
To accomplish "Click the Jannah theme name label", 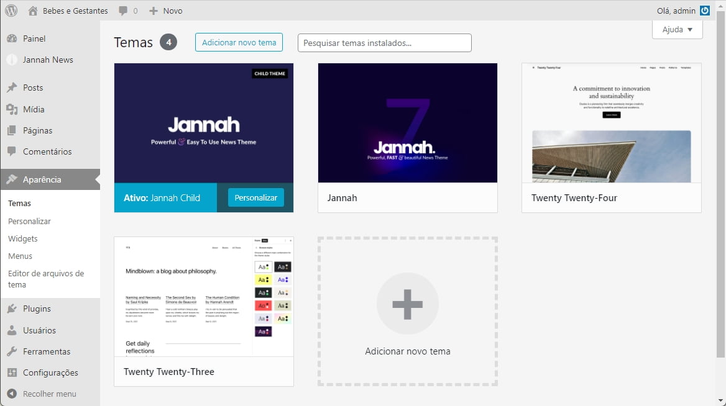I will (x=342, y=198).
